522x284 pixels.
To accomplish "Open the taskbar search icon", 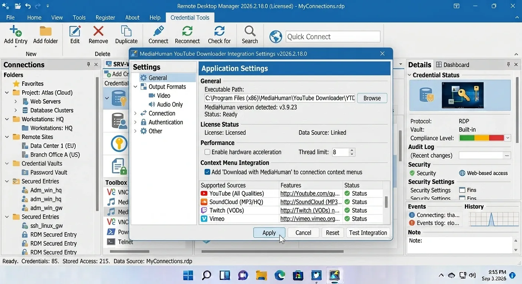I will [x=207, y=275].
